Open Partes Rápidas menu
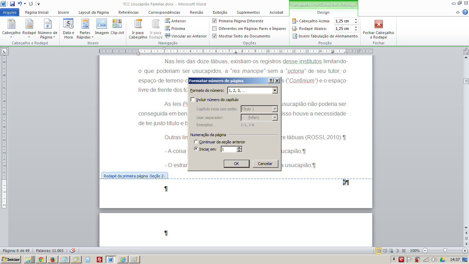 [85, 29]
